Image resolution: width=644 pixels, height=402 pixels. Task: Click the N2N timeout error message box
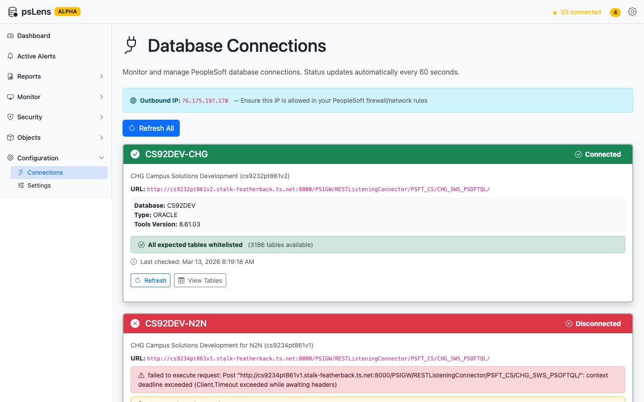(378, 380)
